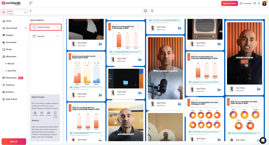This screenshot has width=269, height=145.
Task: Expand the Digital Display chevron
Action: pos(58,27)
